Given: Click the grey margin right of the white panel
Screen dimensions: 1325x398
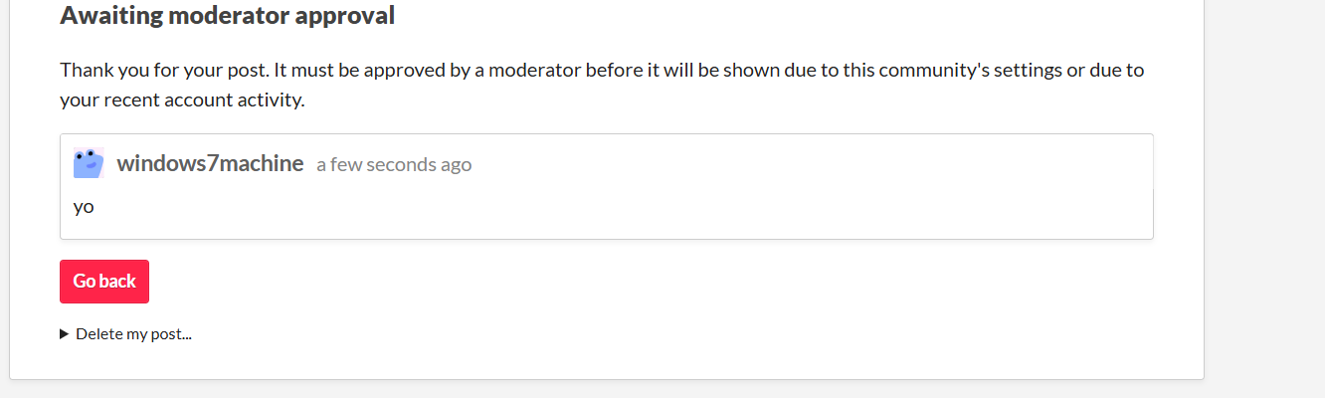Looking at the screenshot, I should [x=1263, y=199].
